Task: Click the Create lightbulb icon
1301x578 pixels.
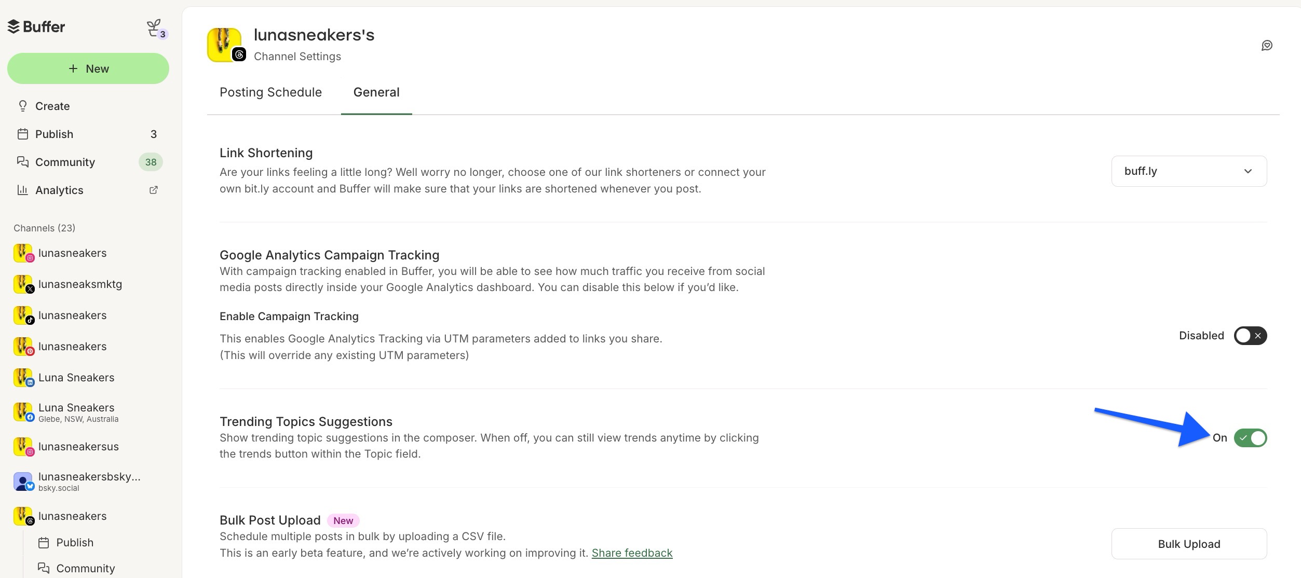Action: (23, 106)
